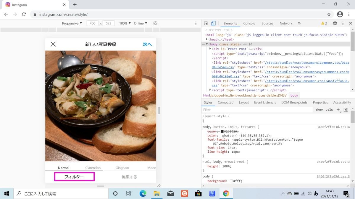Select the html breadcrumb in DOM path
Viewport: 355px width, 199px height.
point(245,96)
